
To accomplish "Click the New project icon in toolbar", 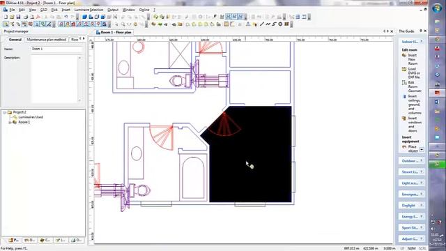I will click(6, 17).
